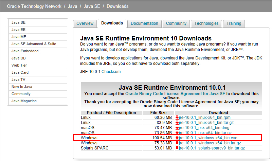Image resolution: width=272 pixels, height=161 pixels.
Task: Open Java Magazine in the sidebar
Action: click(38, 101)
